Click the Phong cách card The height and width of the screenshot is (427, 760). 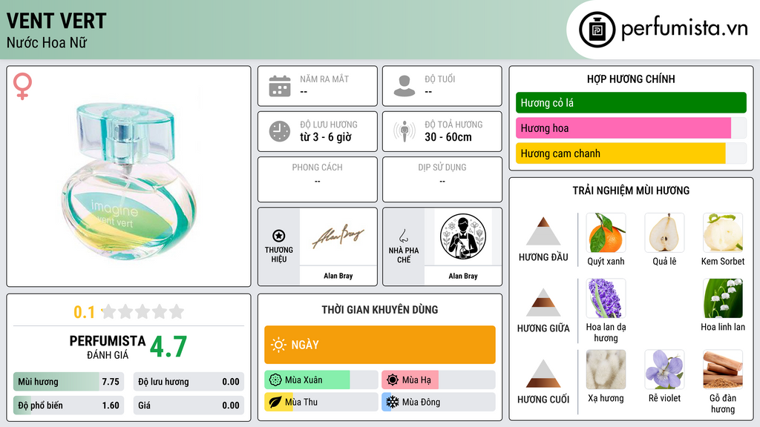pos(318,179)
